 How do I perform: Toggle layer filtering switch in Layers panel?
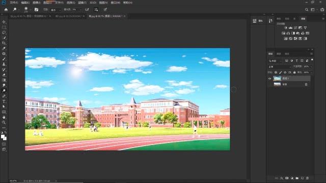point(312,60)
